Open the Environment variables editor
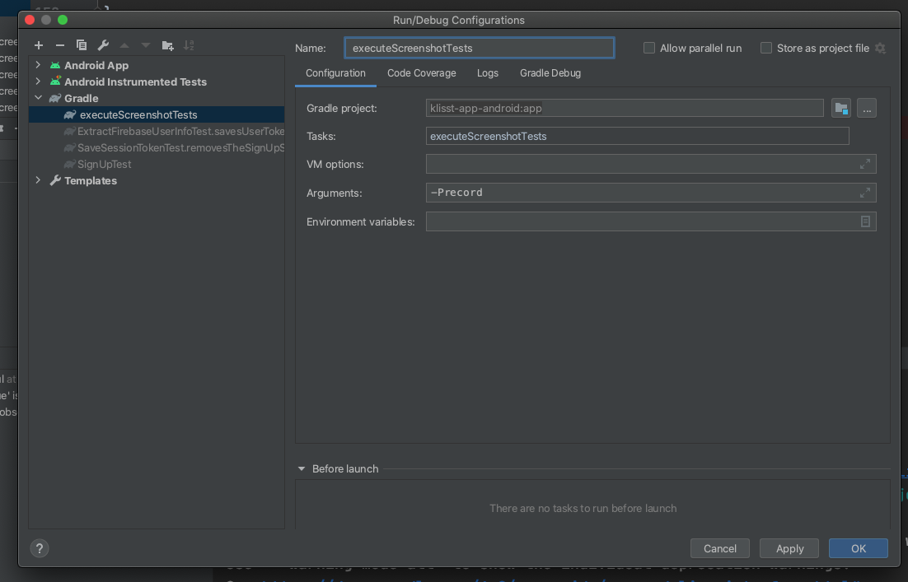The height and width of the screenshot is (582, 908). tap(865, 221)
